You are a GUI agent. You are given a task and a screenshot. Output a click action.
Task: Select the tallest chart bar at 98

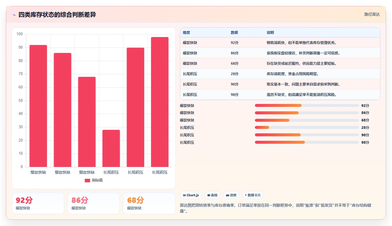pyautogui.click(x=160, y=102)
